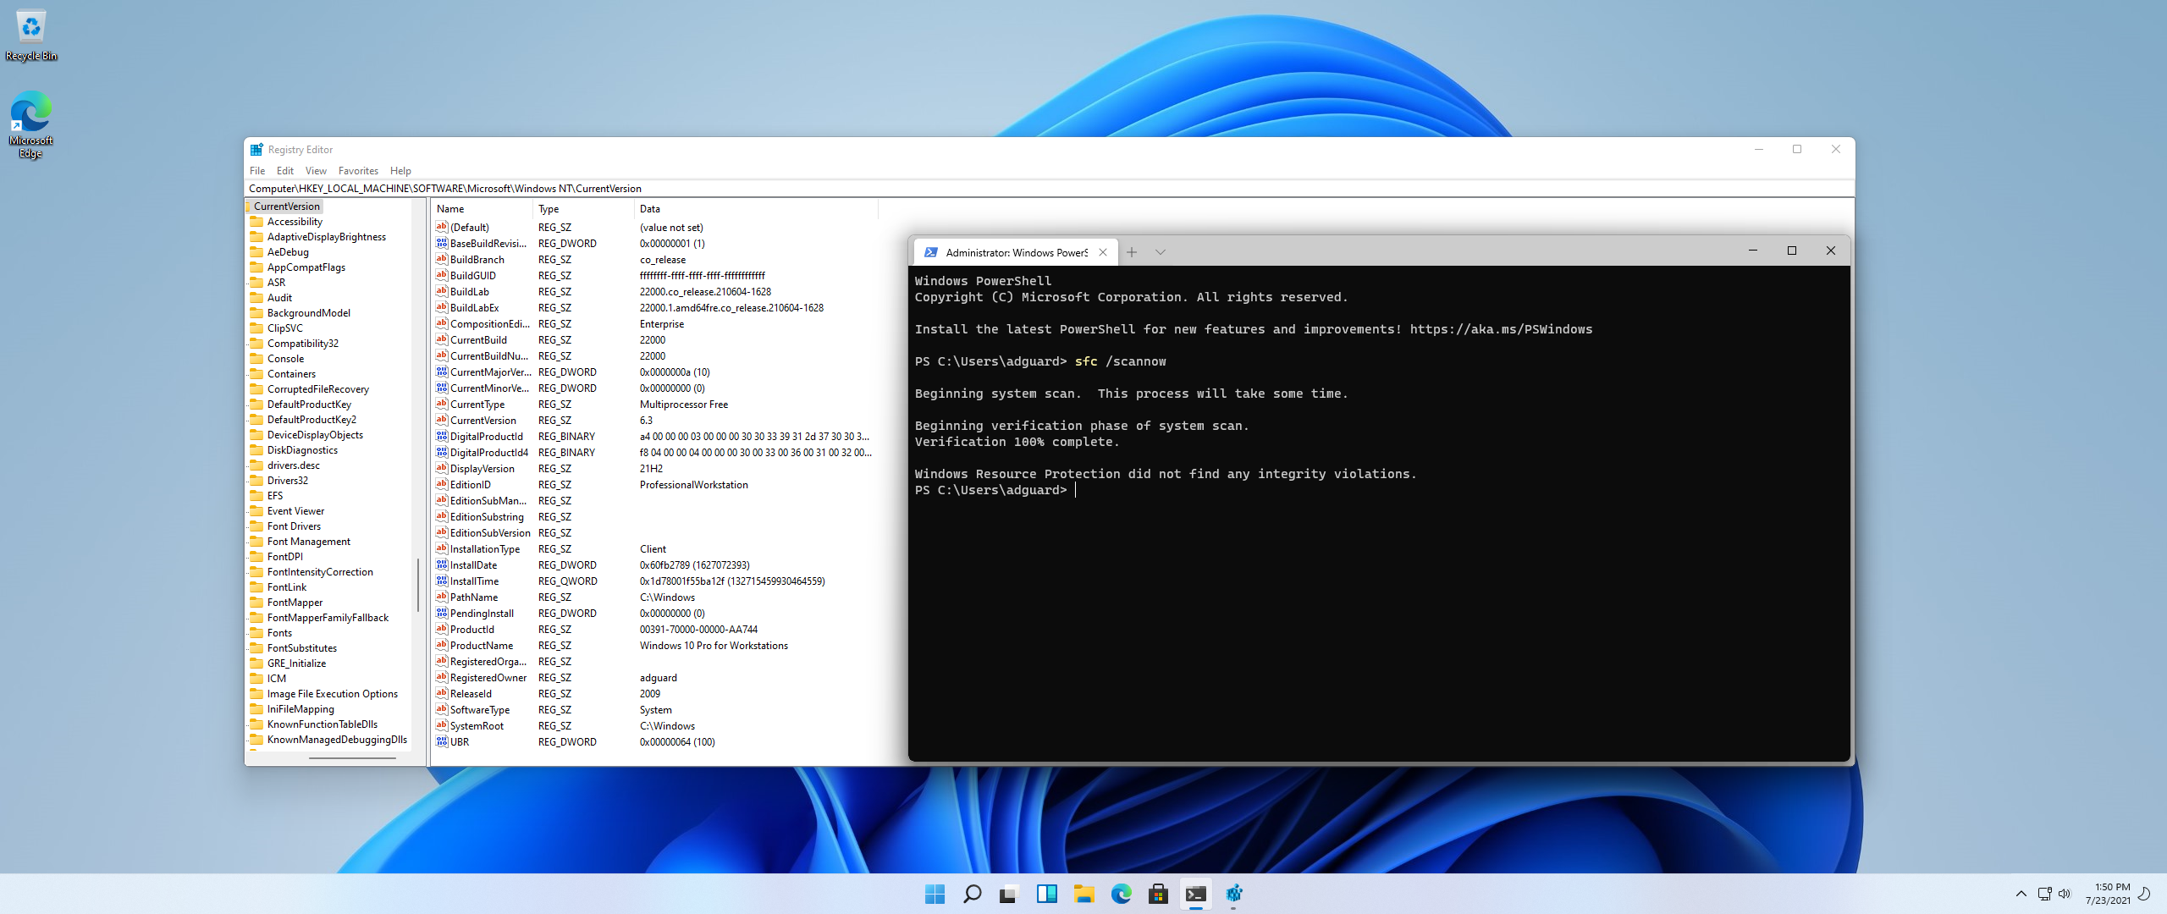Select the Accessibility folder icon
Image resolution: width=2167 pixels, height=914 pixels.
(256, 222)
